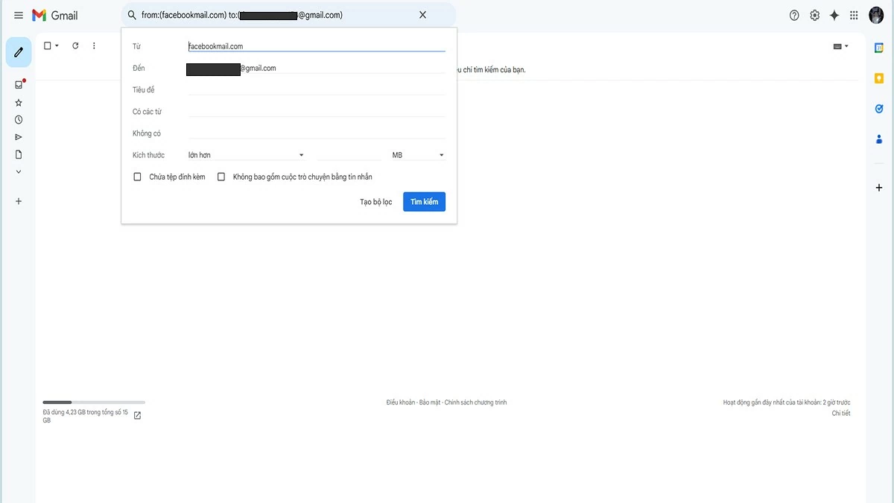The height and width of the screenshot is (503, 894).
Task: Open the three-dot More menu
Action: click(94, 45)
